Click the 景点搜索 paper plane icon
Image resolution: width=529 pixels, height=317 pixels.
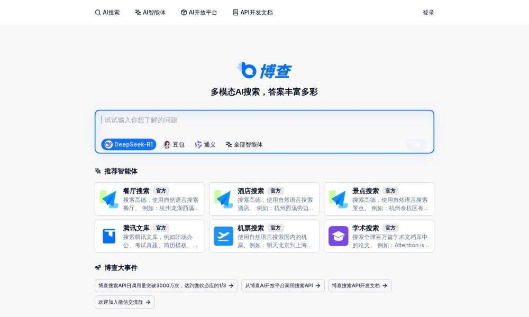pos(339,199)
